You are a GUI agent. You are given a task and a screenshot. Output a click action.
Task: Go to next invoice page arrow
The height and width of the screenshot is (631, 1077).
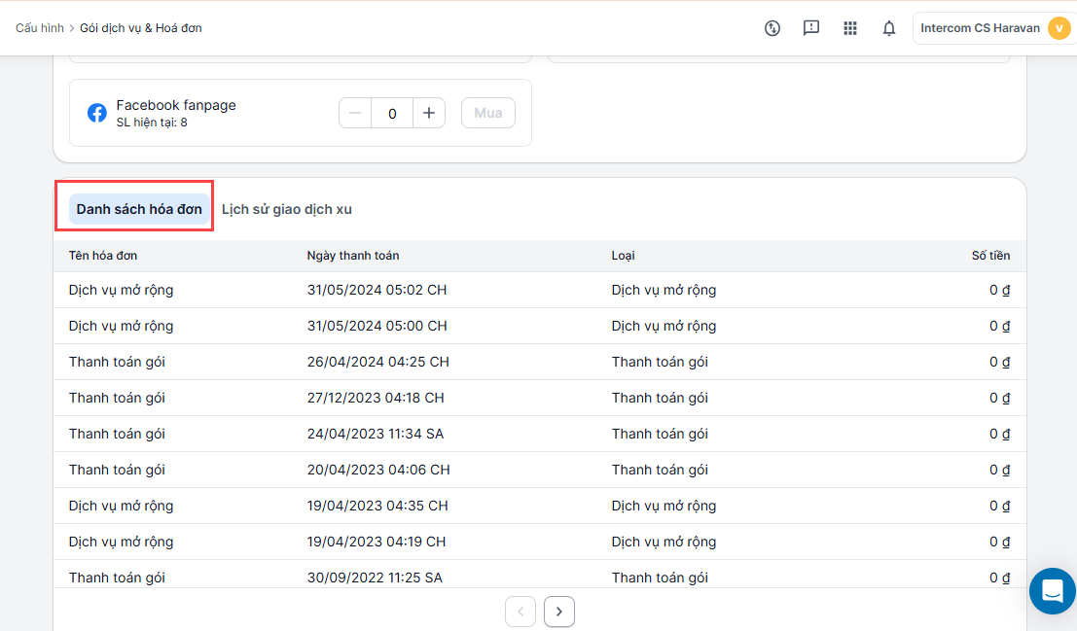click(x=559, y=612)
